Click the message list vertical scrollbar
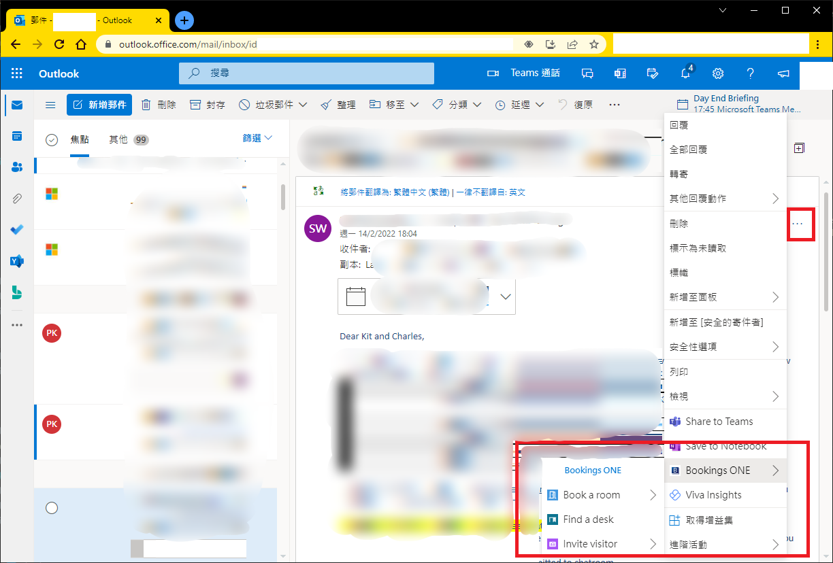 [283, 197]
